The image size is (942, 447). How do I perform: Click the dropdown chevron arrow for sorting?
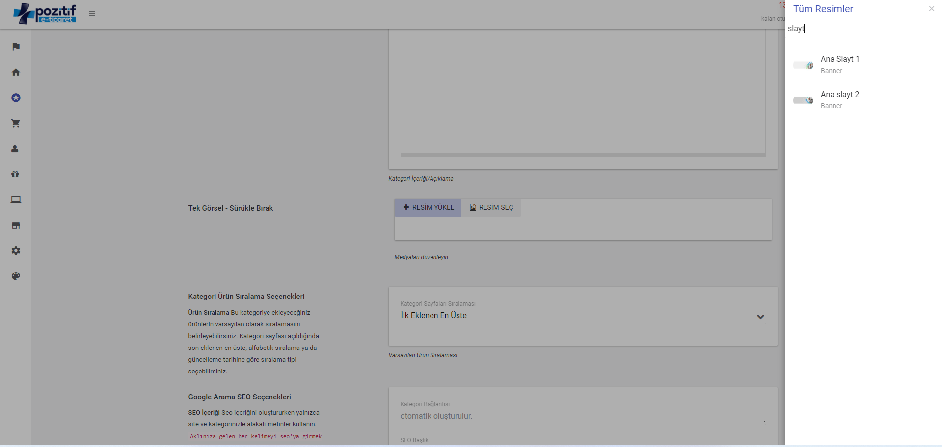tap(760, 317)
